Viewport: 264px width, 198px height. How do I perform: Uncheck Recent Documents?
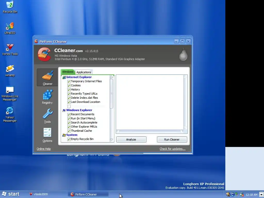69,114
